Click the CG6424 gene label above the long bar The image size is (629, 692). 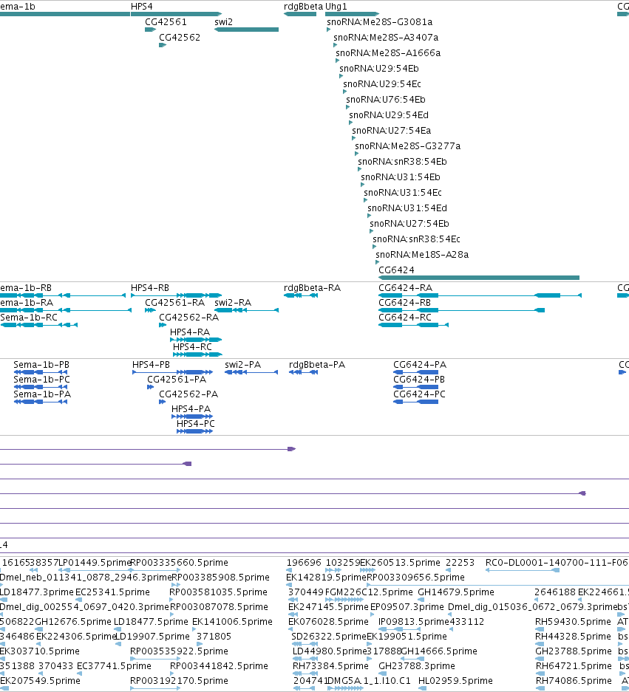tap(396, 270)
